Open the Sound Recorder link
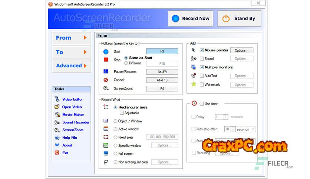310x179 pixels. tap(76, 122)
